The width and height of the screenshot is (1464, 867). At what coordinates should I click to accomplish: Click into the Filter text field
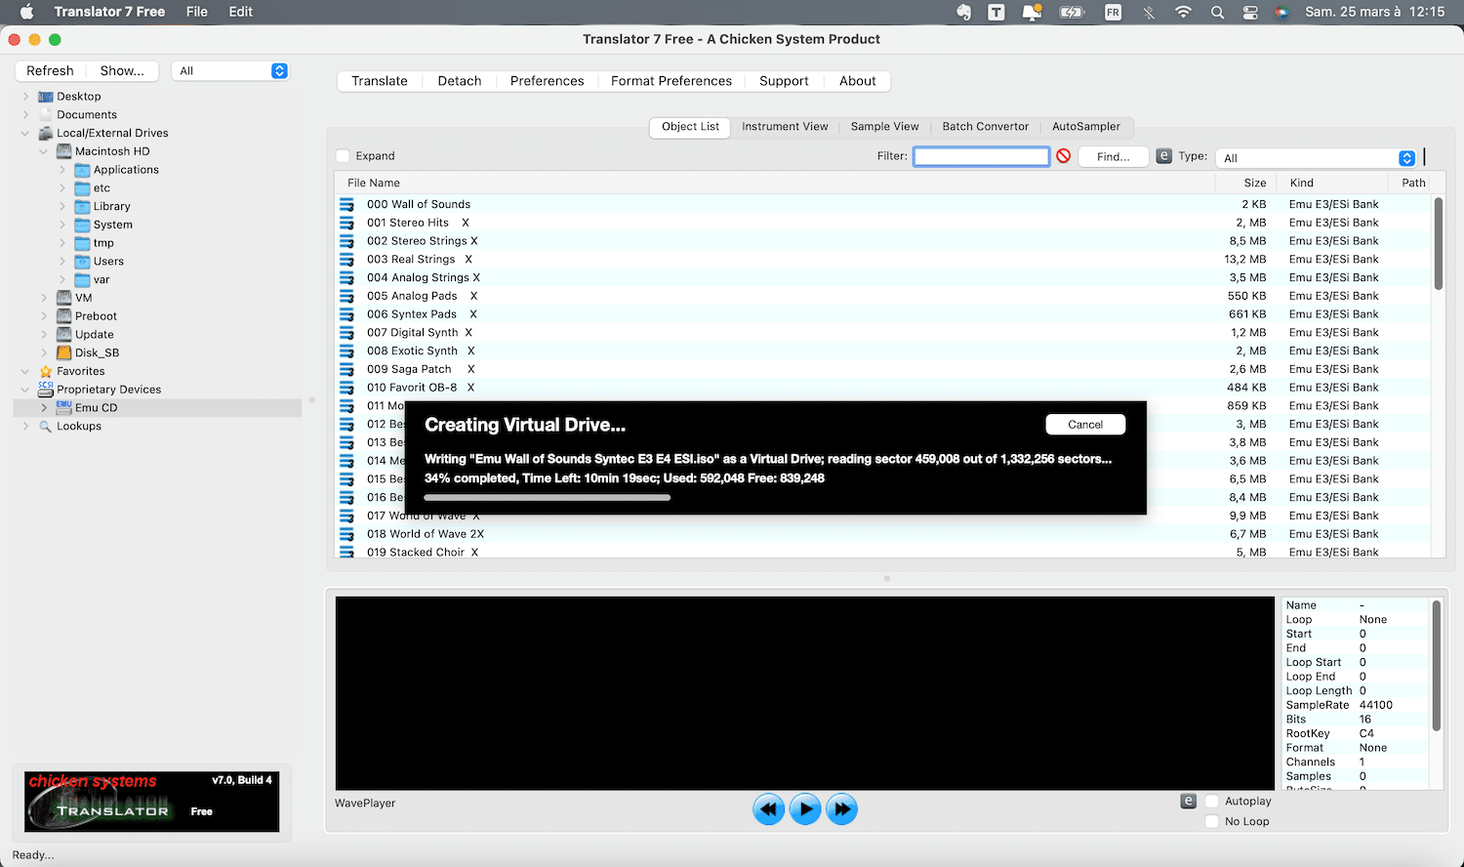coord(981,156)
